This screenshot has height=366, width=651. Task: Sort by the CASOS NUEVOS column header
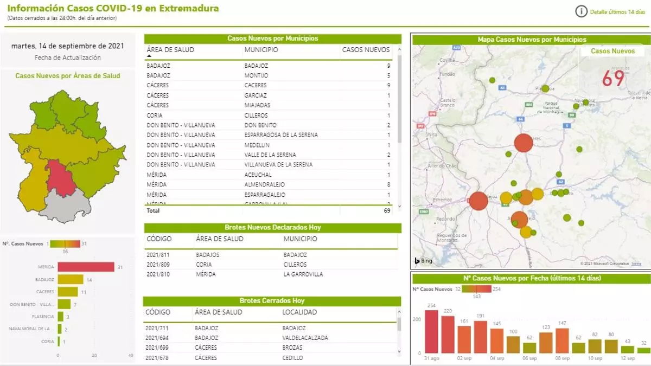366,50
